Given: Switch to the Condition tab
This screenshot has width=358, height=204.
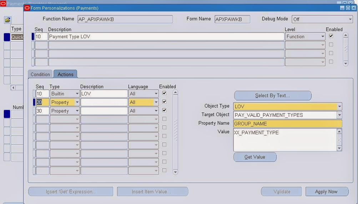Looking at the screenshot, I should point(40,74).
